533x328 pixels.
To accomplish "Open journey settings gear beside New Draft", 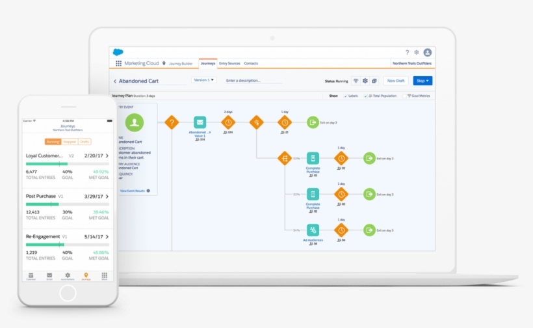I will 365,81.
